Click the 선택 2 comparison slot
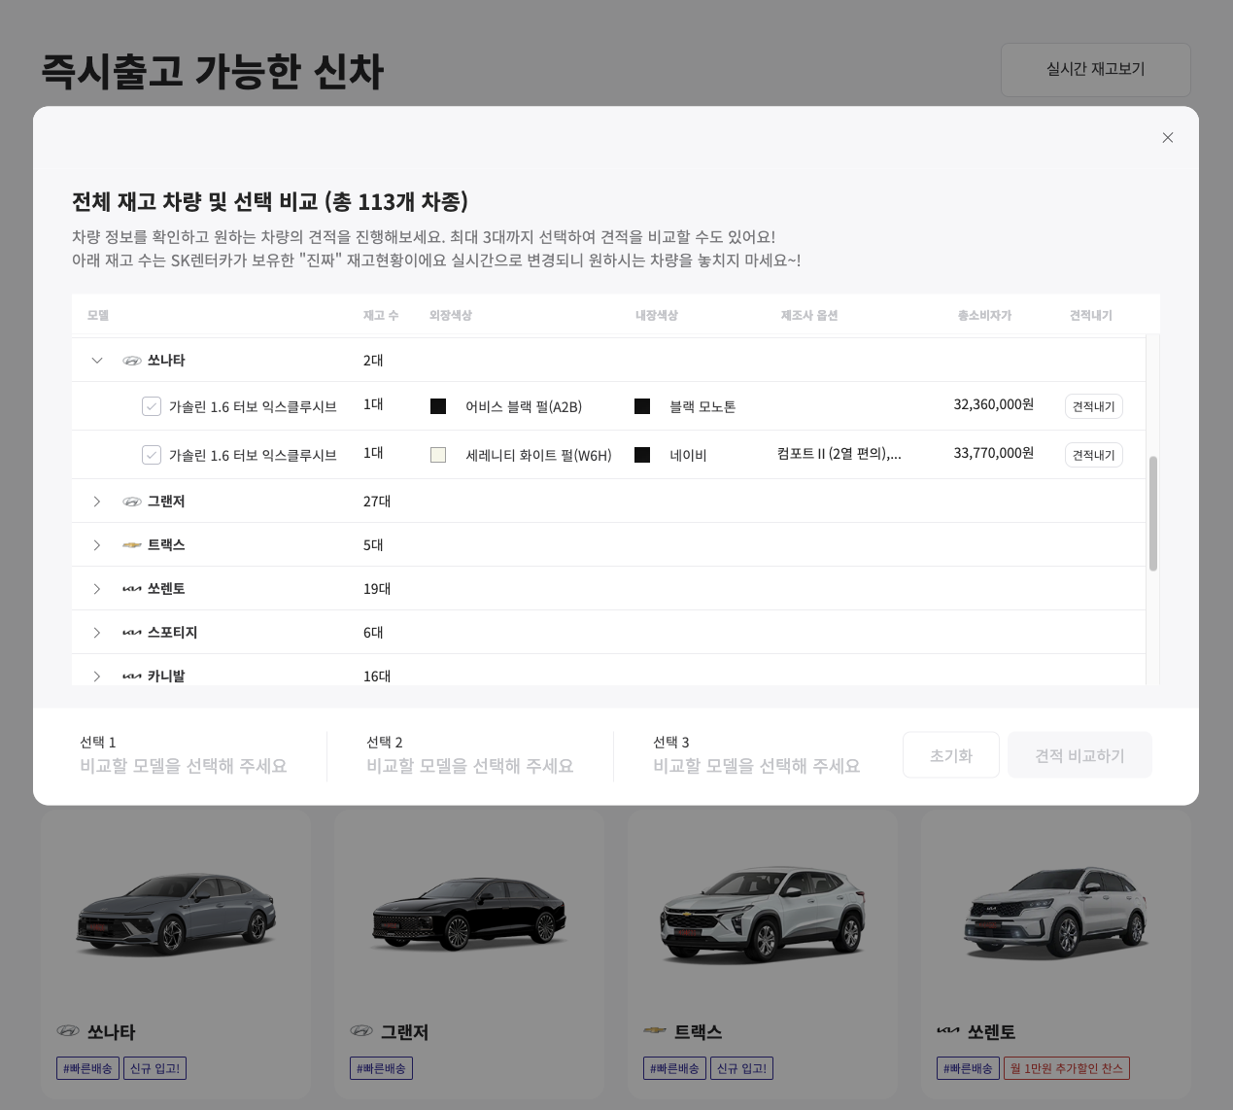This screenshot has height=1110, width=1233. tap(470, 755)
